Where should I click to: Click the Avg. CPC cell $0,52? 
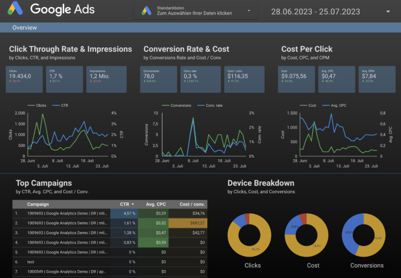pos(153,223)
